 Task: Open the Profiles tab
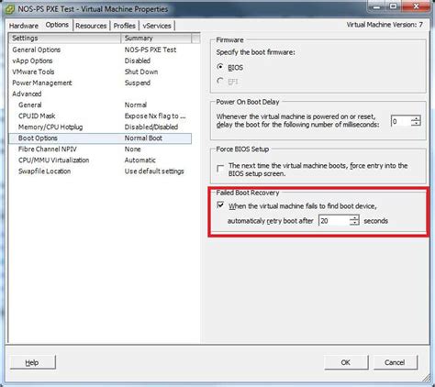(x=124, y=26)
